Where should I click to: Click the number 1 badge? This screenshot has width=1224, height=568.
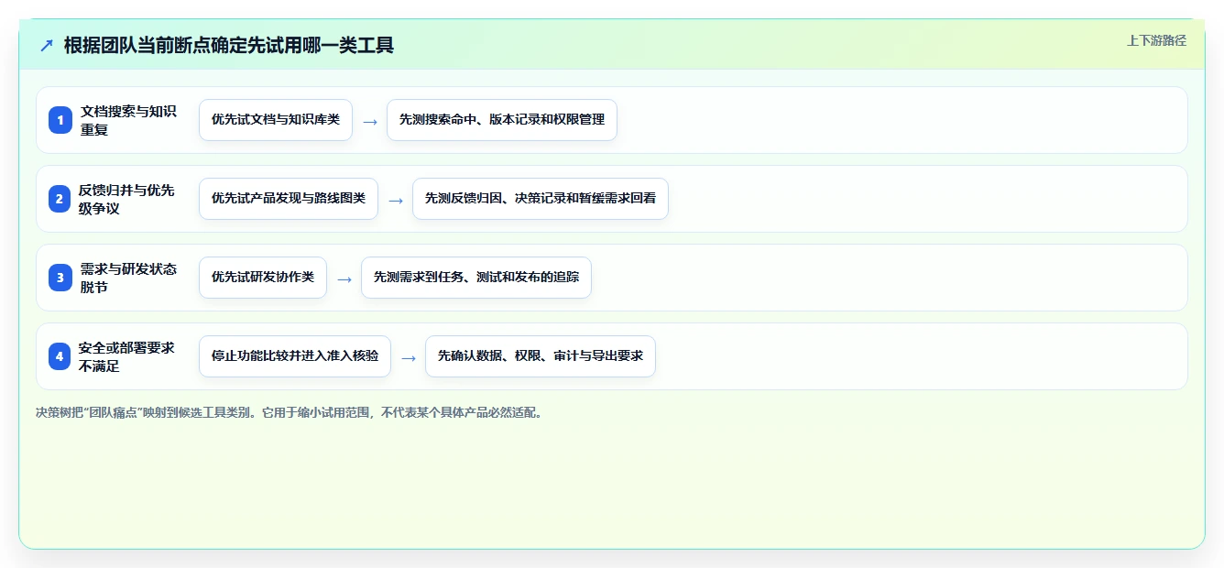[x=60, y=120]
